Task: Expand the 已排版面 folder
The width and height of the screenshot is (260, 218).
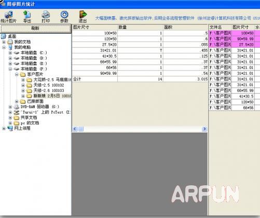Action: [17, 101]
